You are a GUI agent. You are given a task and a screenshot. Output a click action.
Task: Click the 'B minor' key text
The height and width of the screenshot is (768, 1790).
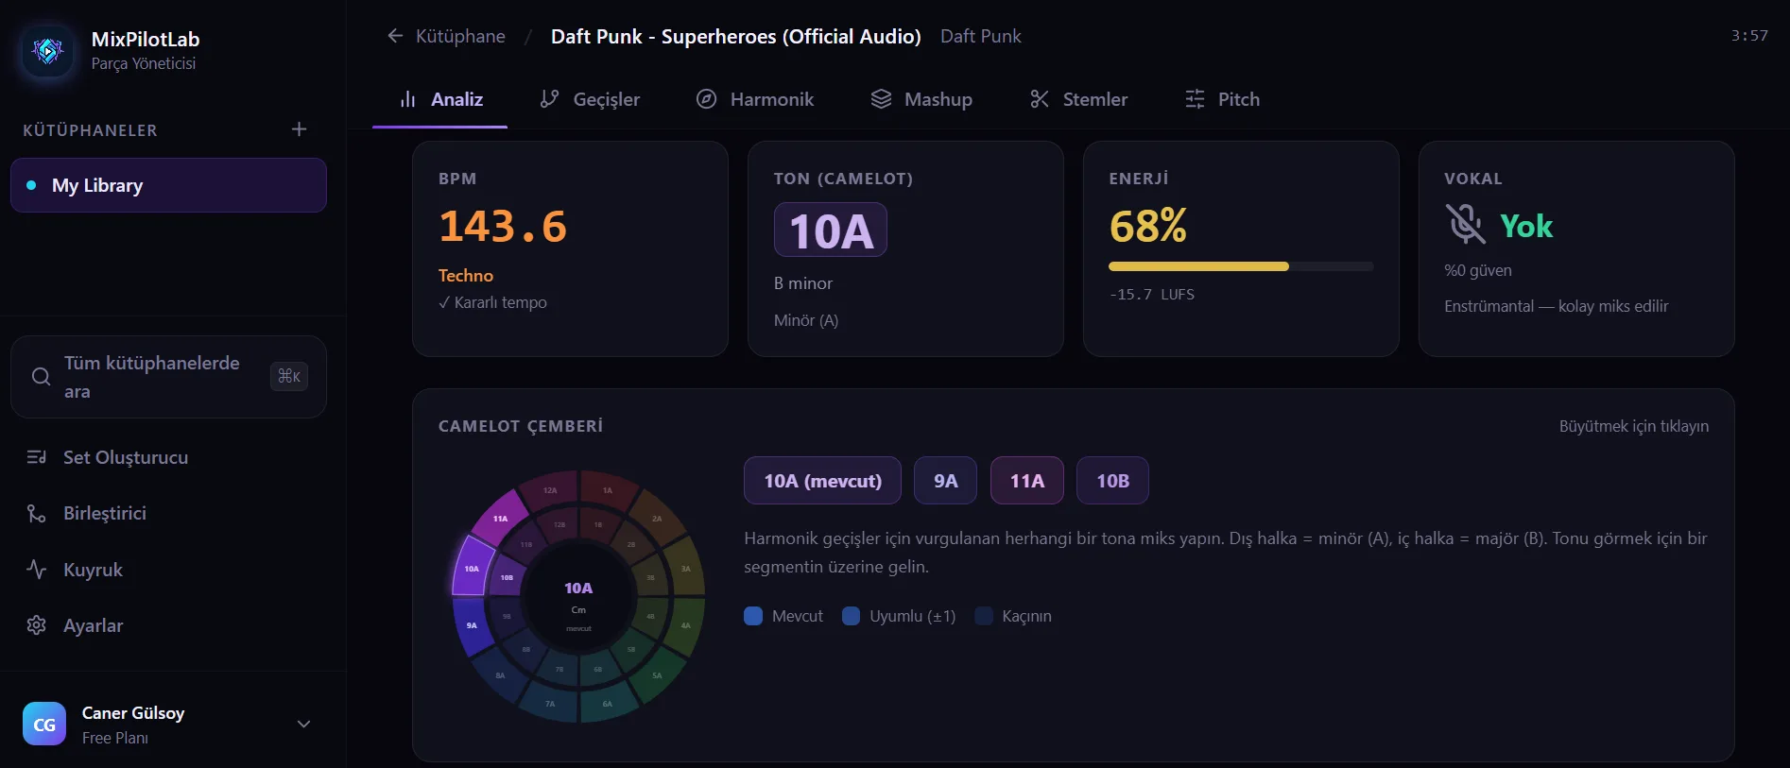tap(803, 283)
